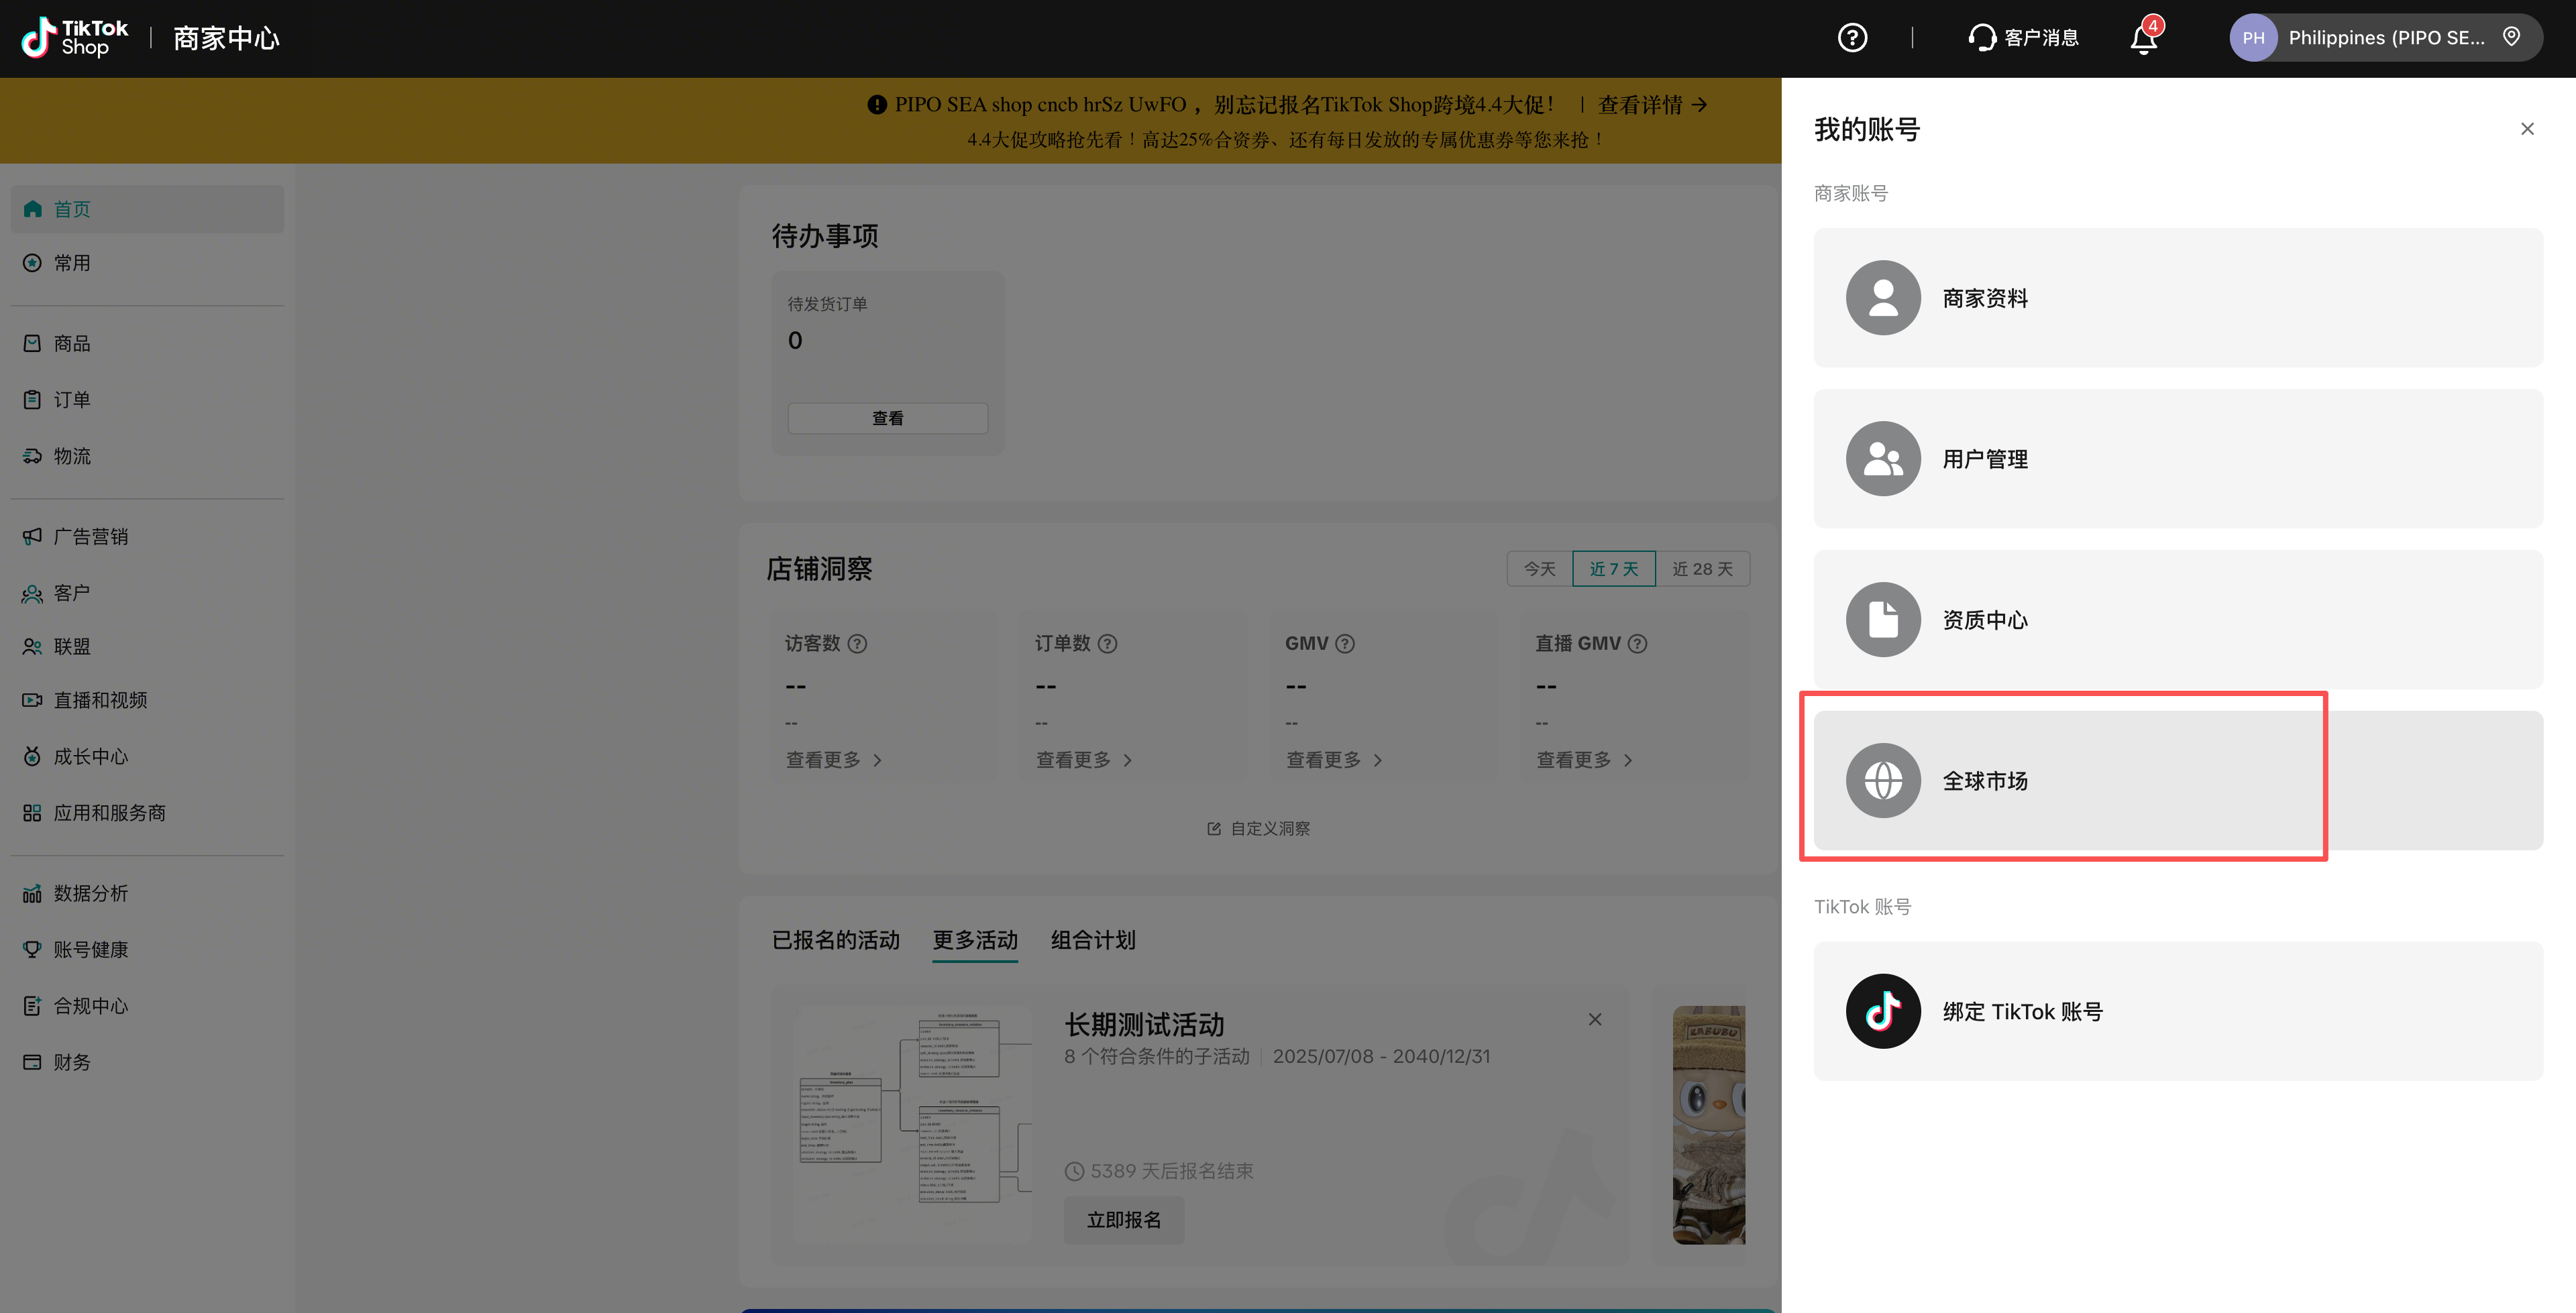The image size is (2576, 1313).
Task: Select the 近 28 天 time range
Action: pyautogui.click(x=1702, y=569)
